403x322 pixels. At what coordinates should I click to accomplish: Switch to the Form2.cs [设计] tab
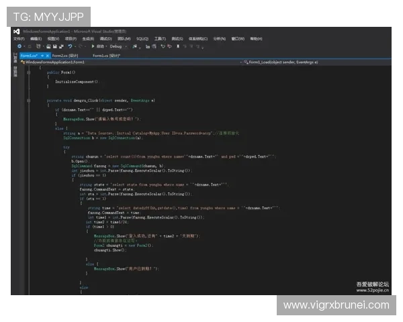67,55
